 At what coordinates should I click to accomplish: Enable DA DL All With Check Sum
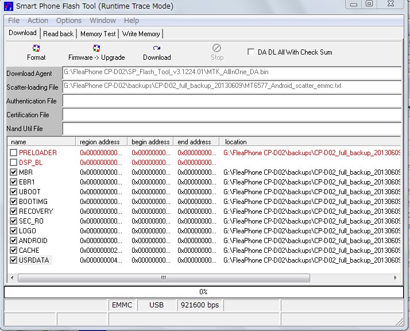coord(251,52)
